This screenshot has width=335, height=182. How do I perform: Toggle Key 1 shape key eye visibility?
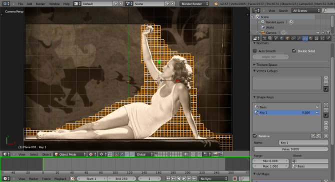pos(317,112)
